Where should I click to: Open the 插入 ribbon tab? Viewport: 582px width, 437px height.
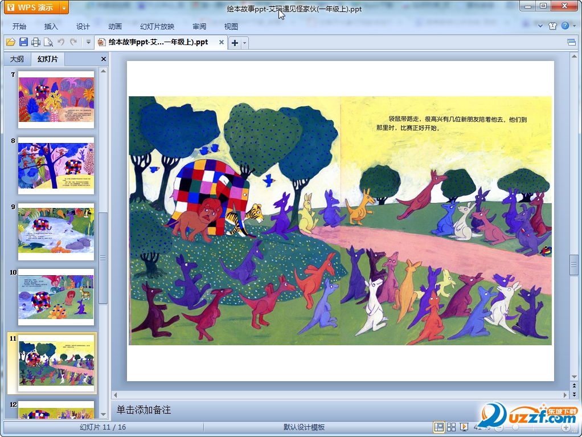click(51, 26)
